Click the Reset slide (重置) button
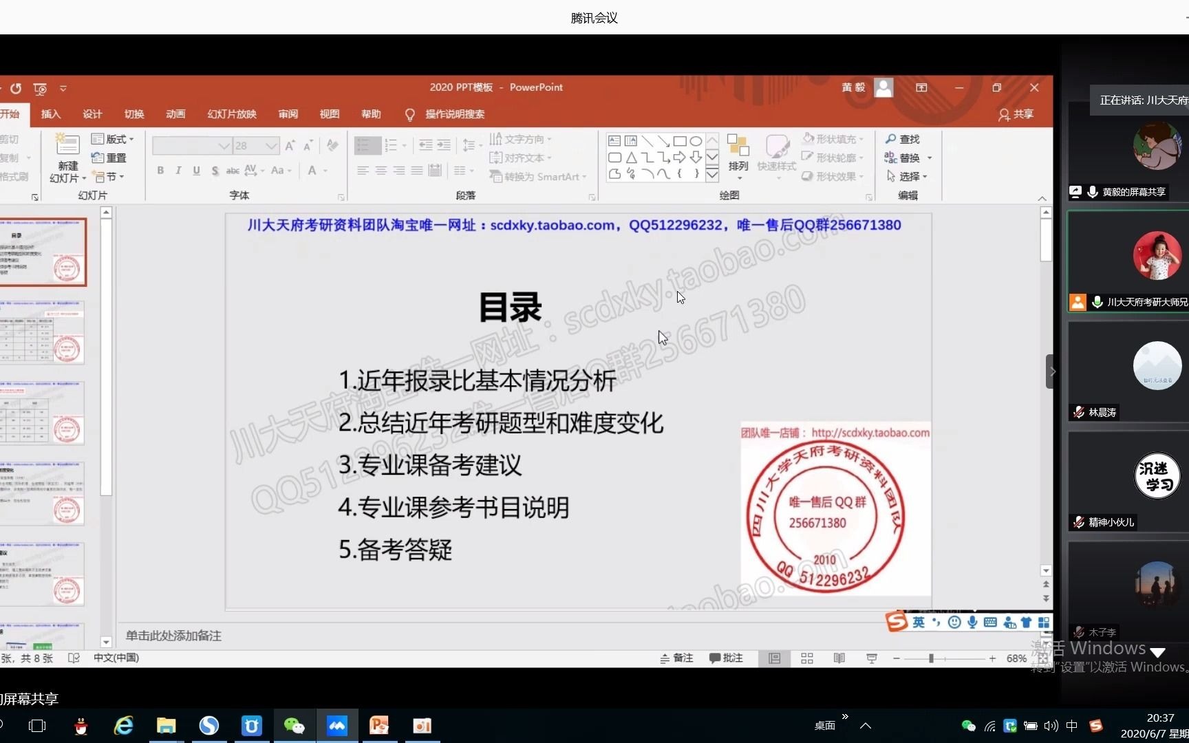 click(x=109, y=158)
